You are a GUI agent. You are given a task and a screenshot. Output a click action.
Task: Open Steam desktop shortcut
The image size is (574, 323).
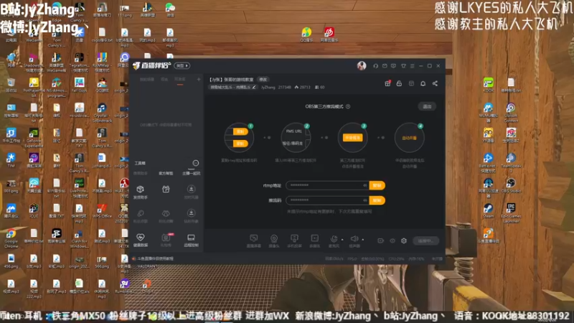pos(488,210)
